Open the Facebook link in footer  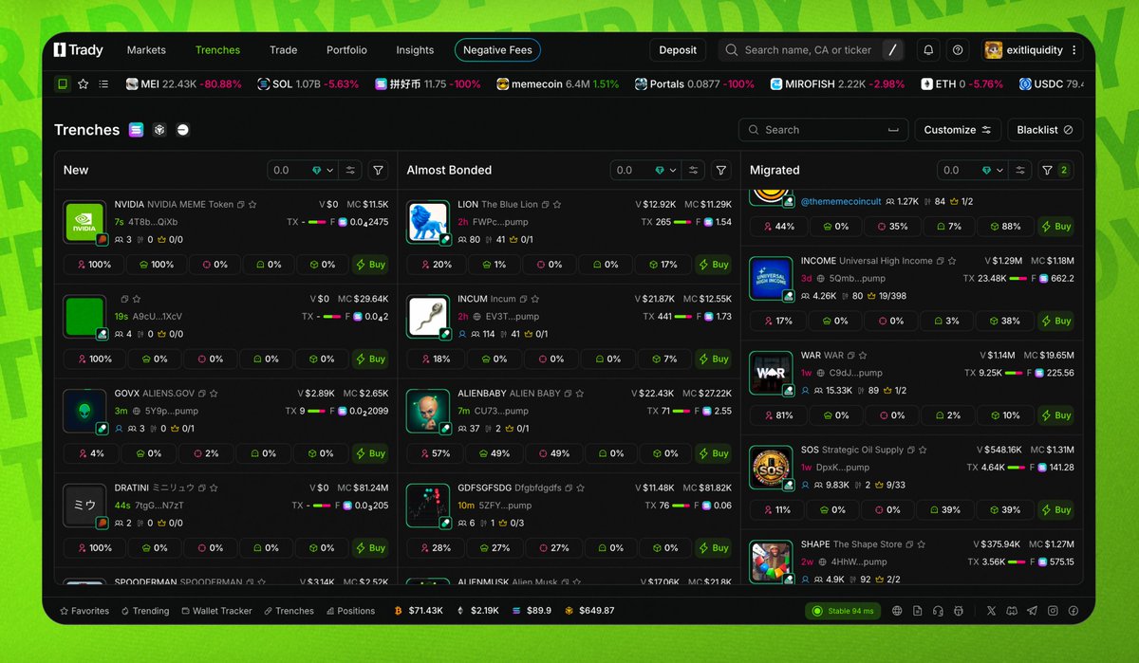point(1074,611)
